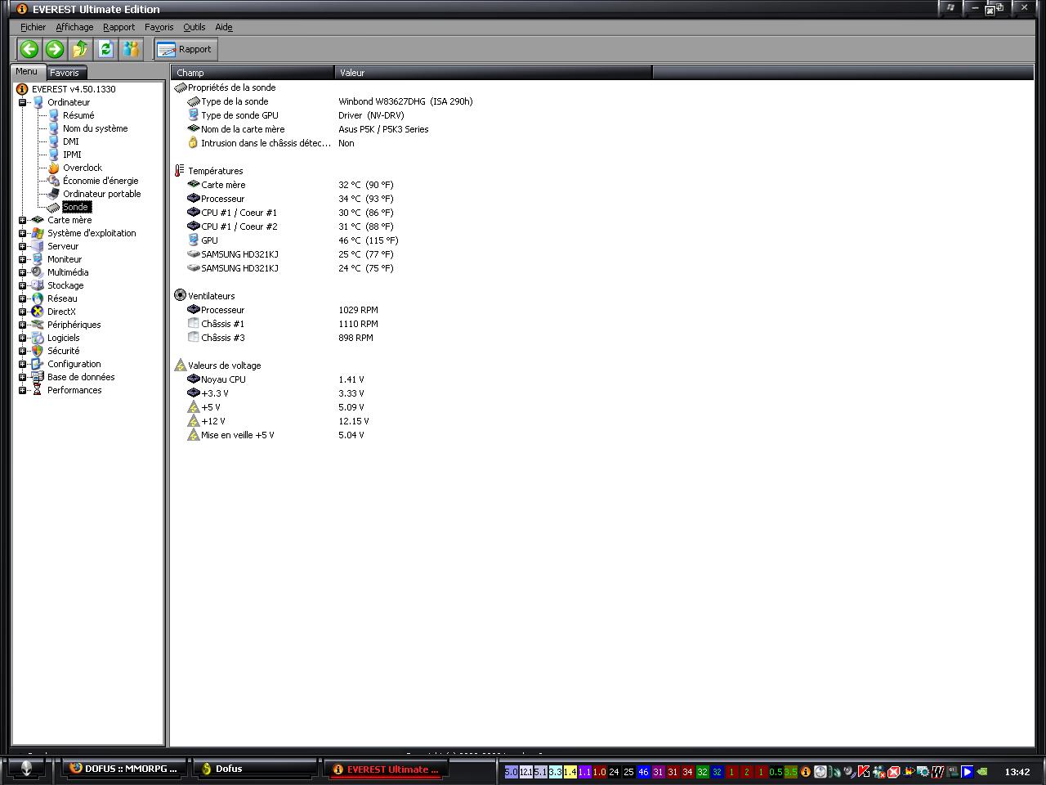Select the CPU #1 / Coeur #1 row

point(290,213)
